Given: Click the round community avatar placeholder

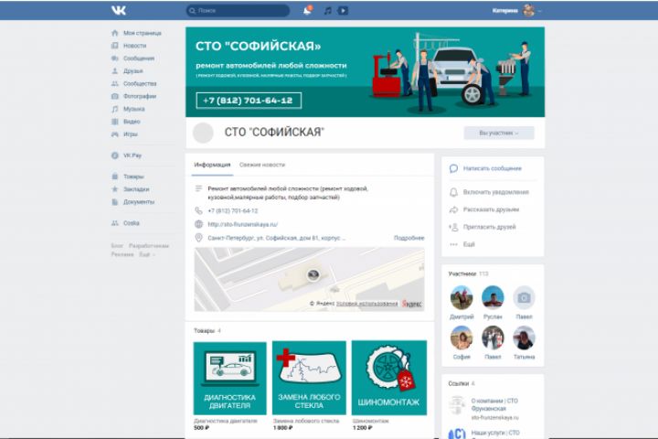Looking at the screenshot, I should (203, 133).
